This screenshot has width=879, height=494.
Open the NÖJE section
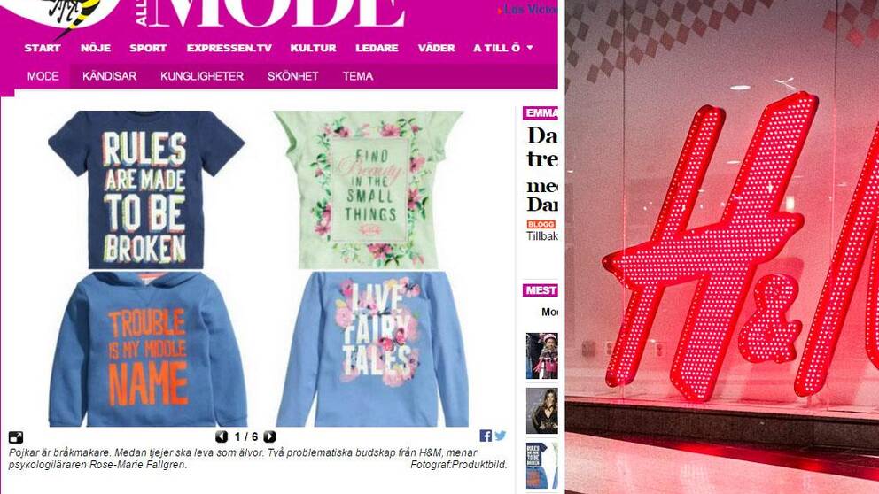point(96,48)
